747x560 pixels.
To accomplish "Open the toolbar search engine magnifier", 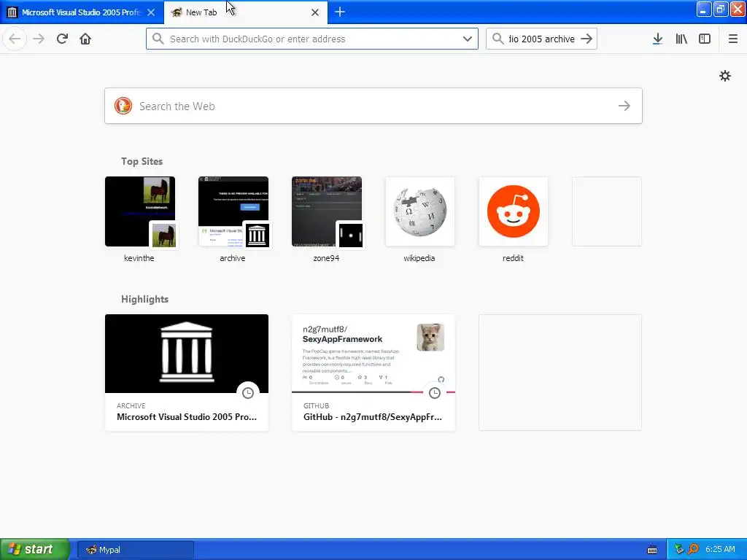I will coord(498,39).
